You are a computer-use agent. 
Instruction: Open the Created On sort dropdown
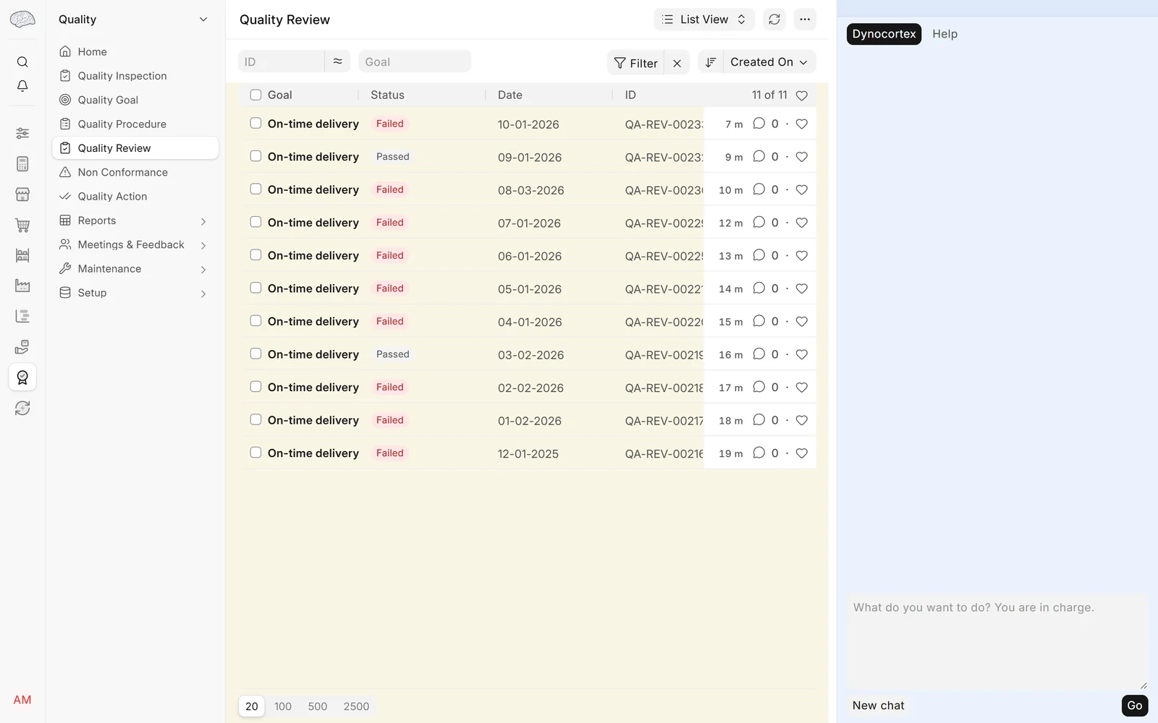(x=769, y=62)
